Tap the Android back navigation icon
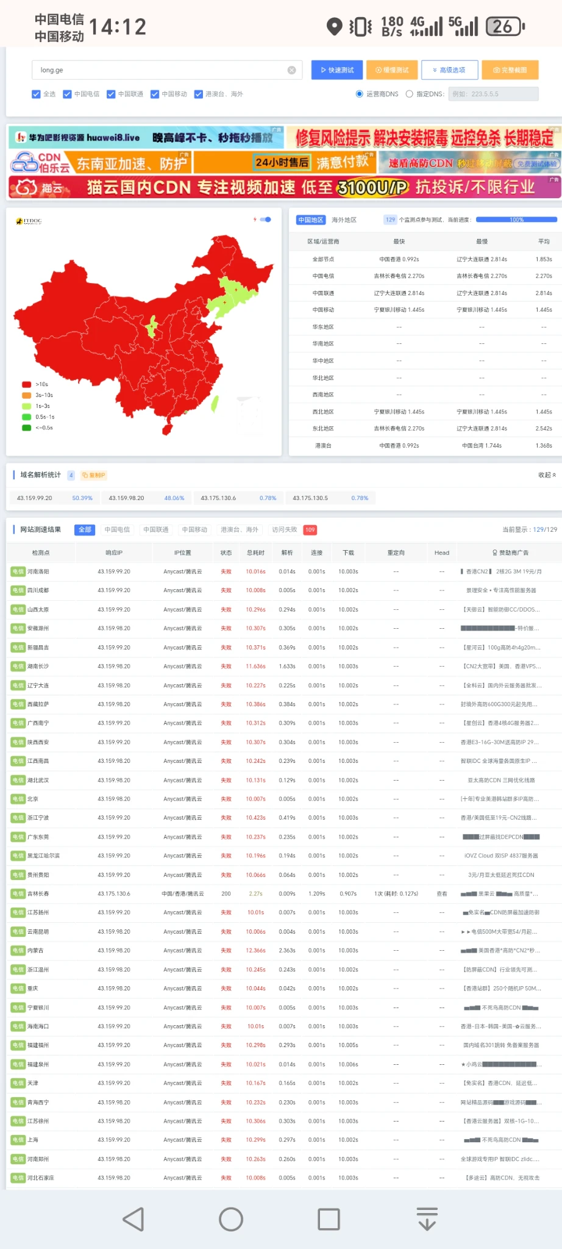The image size is (562, 1249). pyautogui.click(x=133, y=1219)
